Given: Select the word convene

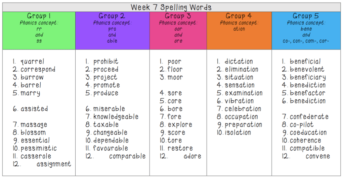Looking at the screenshot, I should pyautogui.click(x=318, y=156).
